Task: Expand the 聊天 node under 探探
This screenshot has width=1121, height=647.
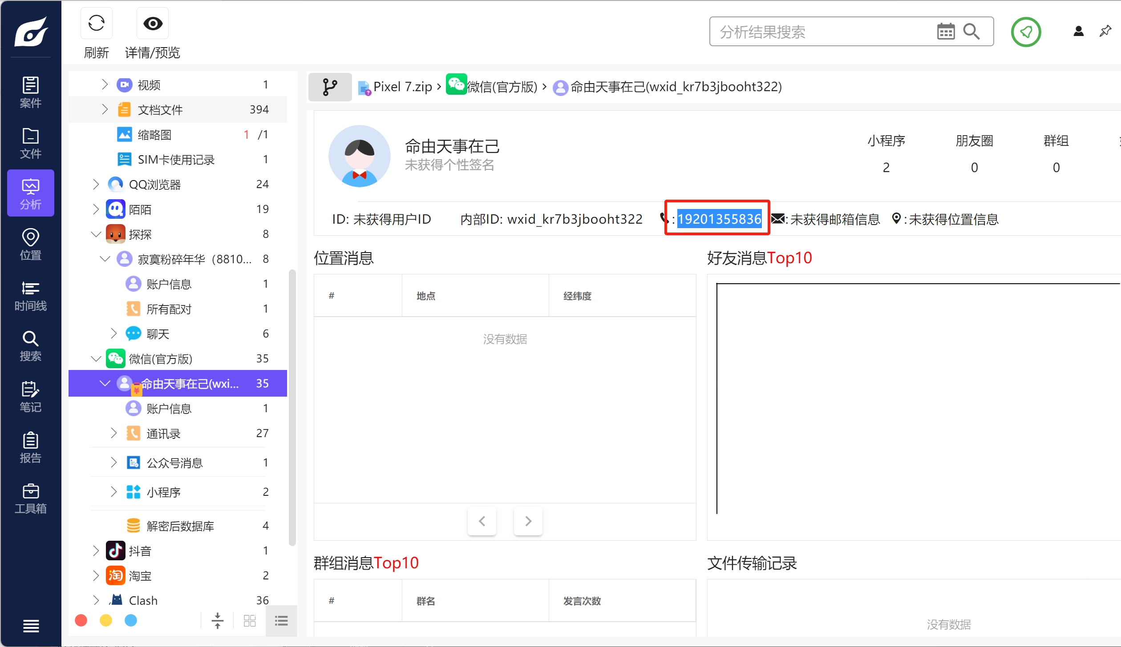Action: [x=113, y=334]
